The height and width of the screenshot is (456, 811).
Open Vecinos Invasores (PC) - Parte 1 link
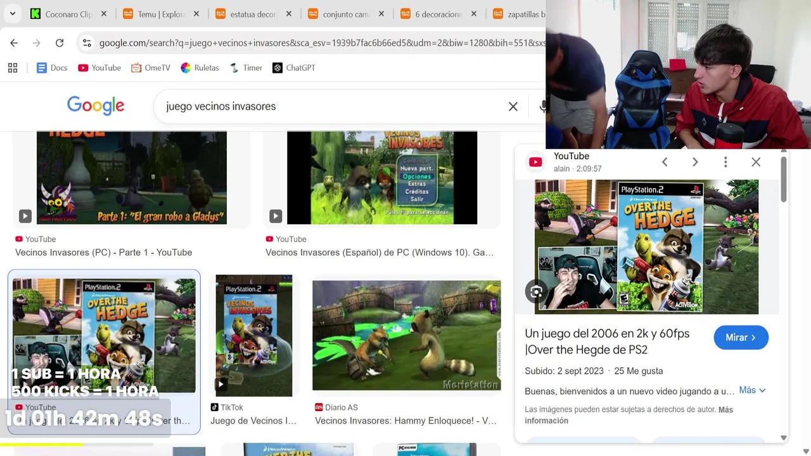coord(103,252)
